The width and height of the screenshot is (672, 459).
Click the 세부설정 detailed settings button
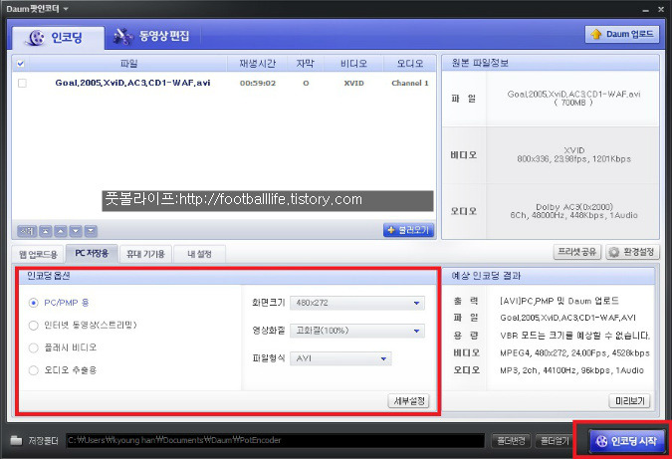(409, 401)
